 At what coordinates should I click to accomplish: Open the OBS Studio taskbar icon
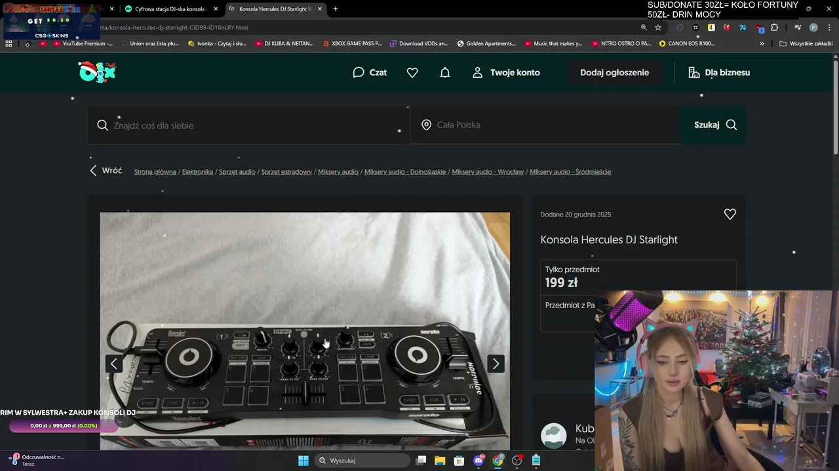517,461
